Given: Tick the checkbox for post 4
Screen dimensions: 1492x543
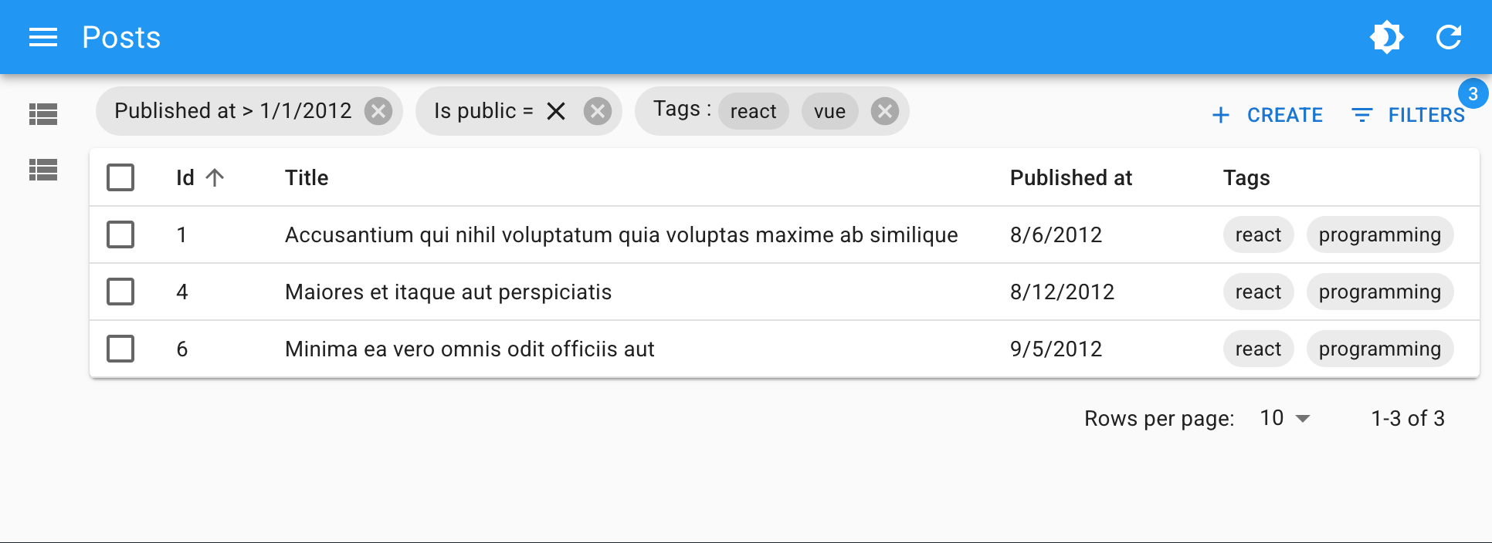Looking at the screenshot, I should (120, 292).
